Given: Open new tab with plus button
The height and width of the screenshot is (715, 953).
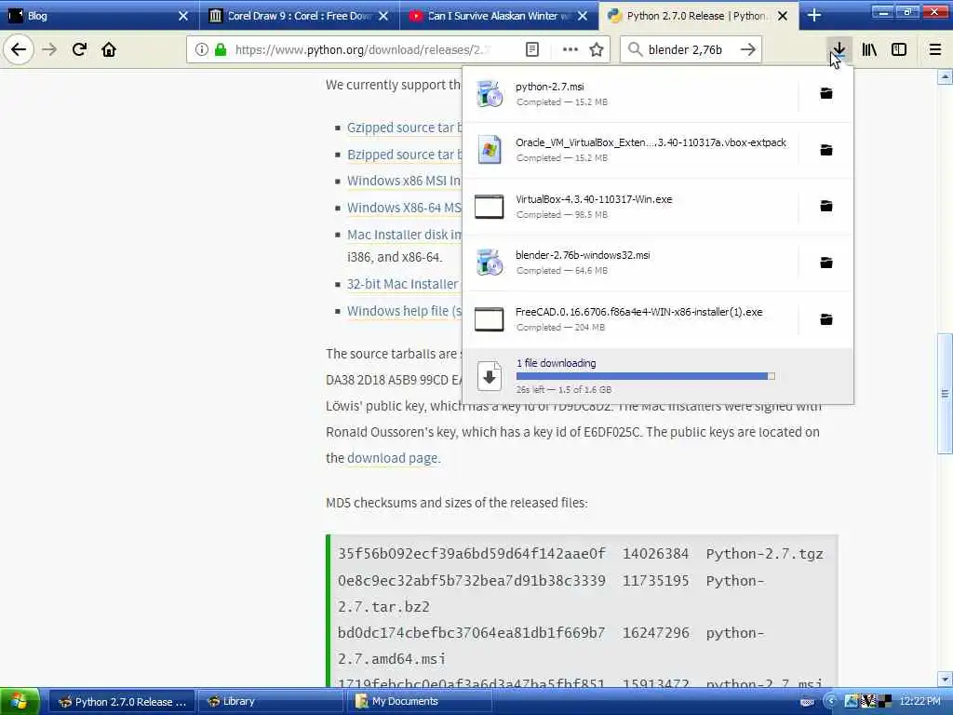Looking at the screenshot, I should [x=813, y=16].
